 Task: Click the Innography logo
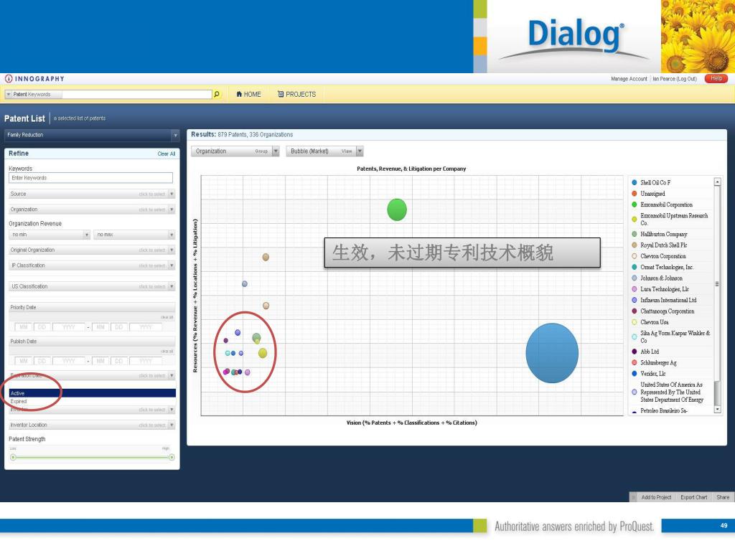(34, 79)
